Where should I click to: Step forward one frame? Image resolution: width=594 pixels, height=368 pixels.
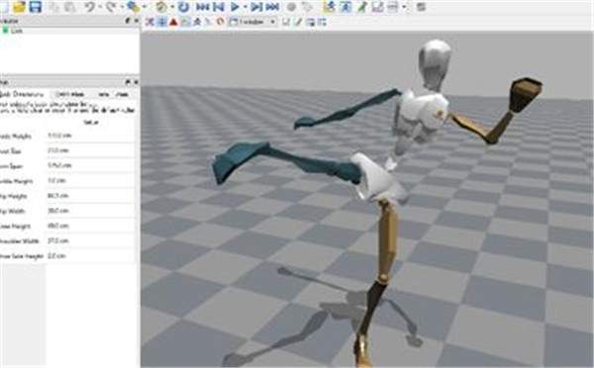point(256,7)
